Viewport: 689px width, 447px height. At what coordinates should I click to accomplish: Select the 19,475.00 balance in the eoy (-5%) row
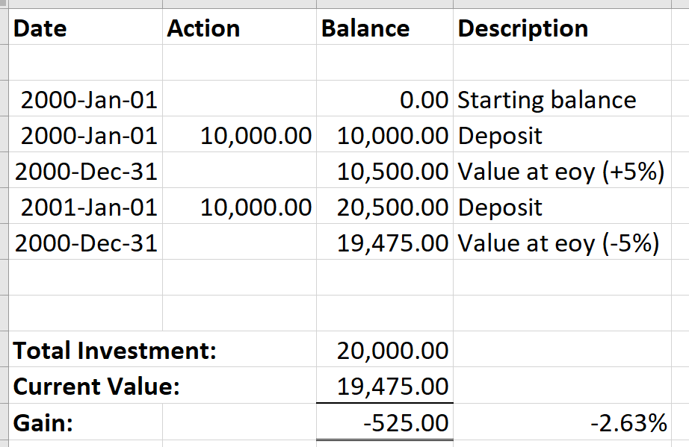(x=385, y=242)
